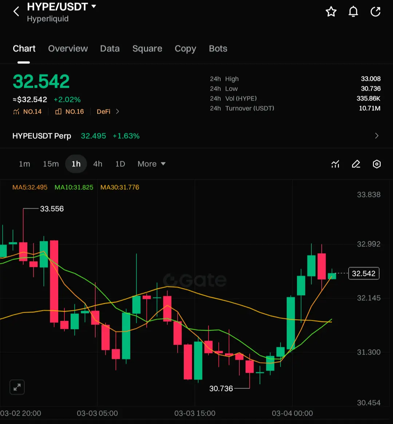Open the DeFi category chevron

pos(117,111)
